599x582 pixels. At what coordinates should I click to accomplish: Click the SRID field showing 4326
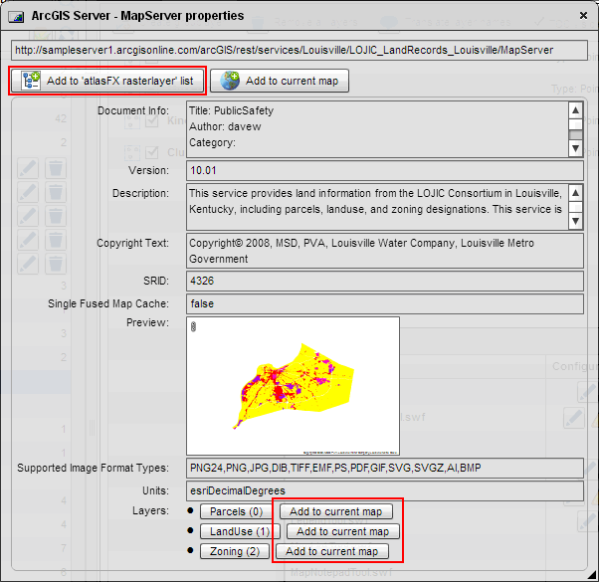tap(385, 281)
